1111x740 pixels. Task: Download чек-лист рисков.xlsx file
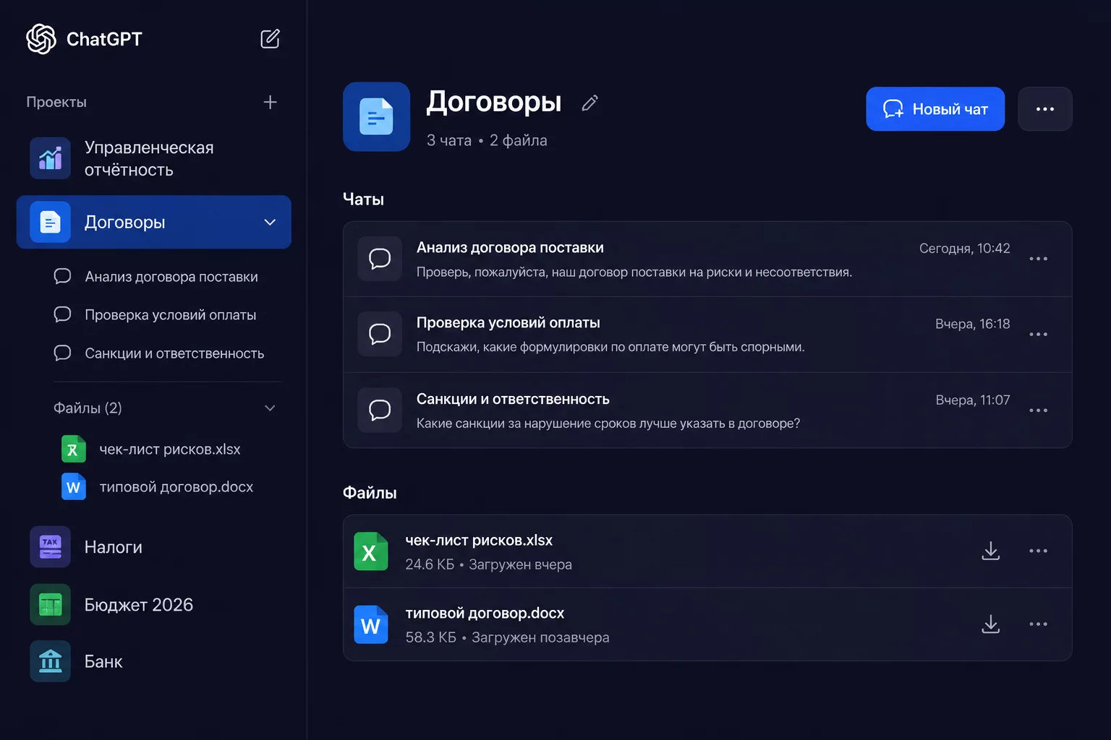(991, 551)
